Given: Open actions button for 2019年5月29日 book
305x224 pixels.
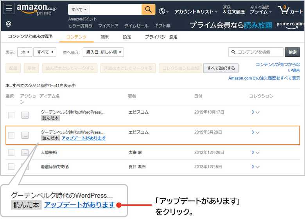Looking at the screenshot, I should [25, 135].
